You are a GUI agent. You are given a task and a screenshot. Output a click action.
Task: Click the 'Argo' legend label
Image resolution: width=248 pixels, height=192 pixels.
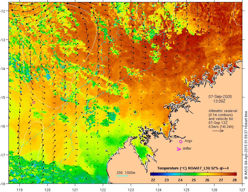tap(188, 141)
